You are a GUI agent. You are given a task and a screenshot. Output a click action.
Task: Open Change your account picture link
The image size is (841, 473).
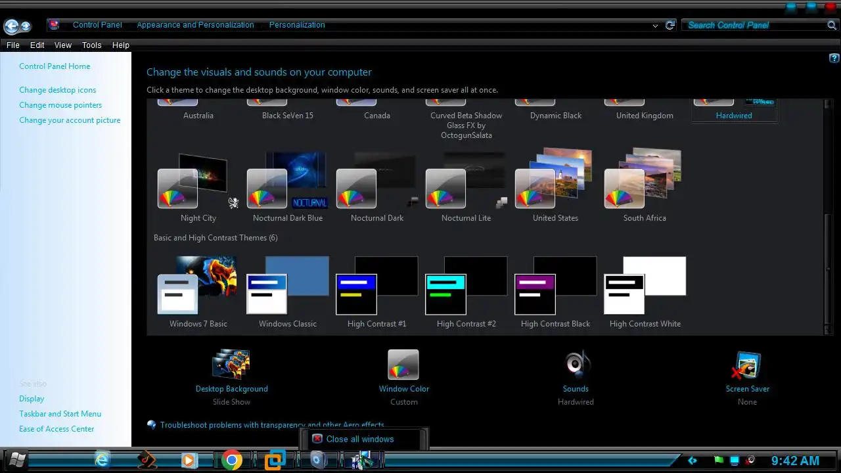tap(70, 120)
